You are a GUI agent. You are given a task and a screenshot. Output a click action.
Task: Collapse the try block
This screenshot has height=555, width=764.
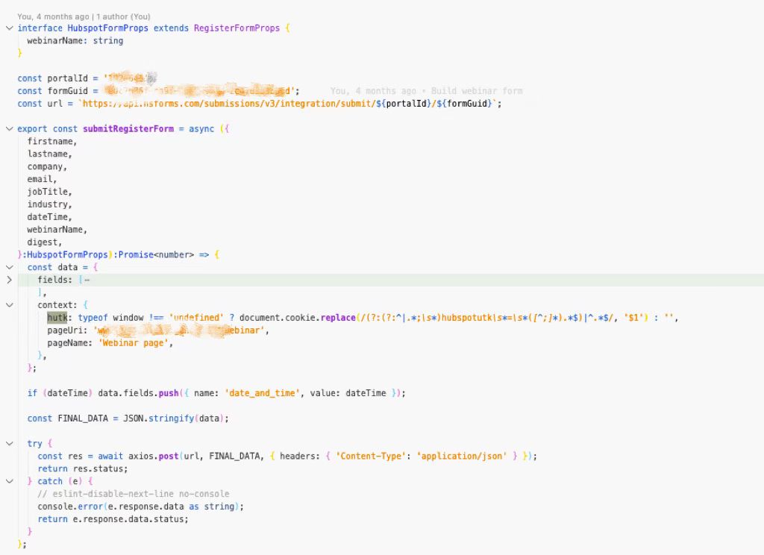pos(10,443)
